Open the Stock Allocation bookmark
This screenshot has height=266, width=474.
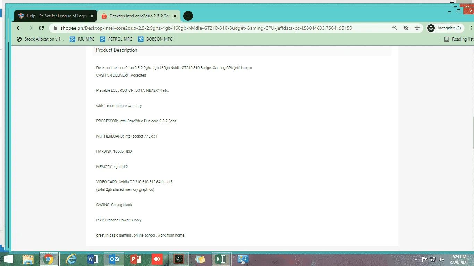41,39
